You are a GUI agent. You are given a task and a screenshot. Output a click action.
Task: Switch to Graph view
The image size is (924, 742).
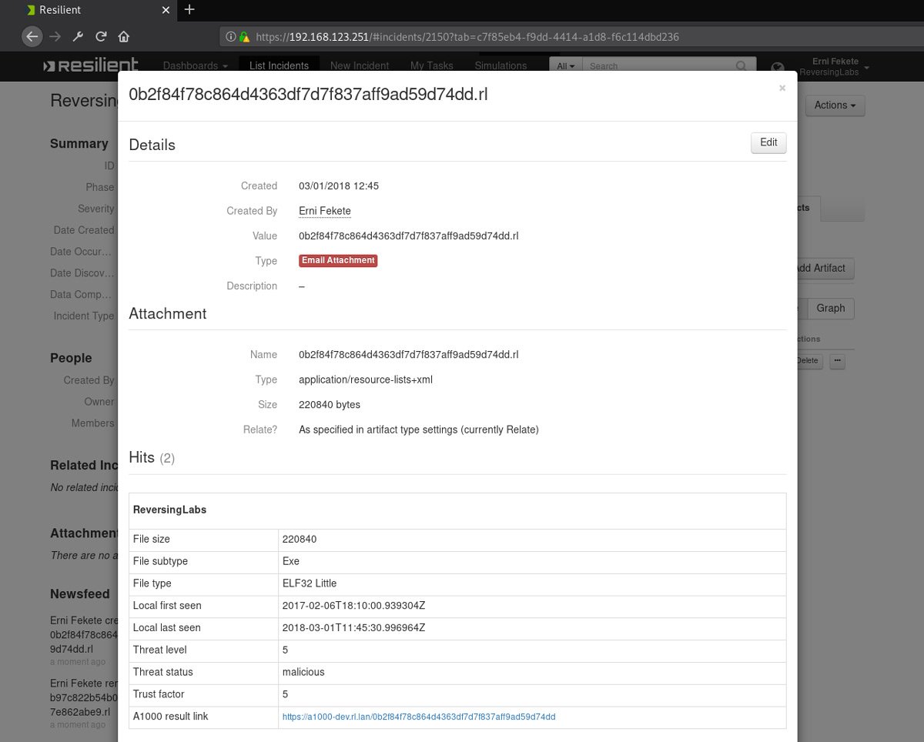pos(831,308)
